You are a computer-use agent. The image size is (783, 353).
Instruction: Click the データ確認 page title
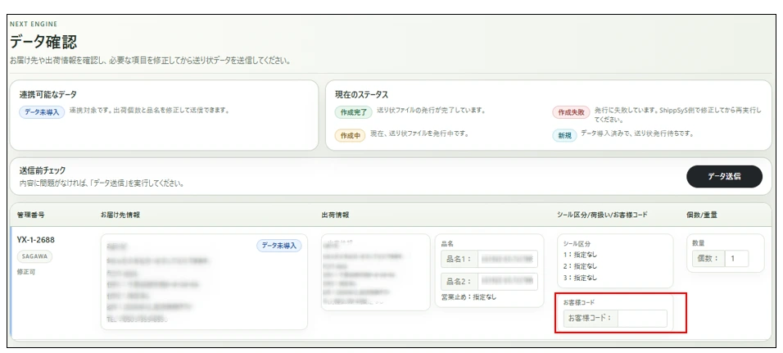tap(43, 42)
